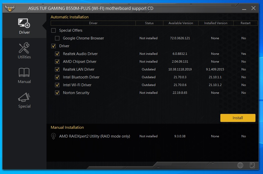The width and height of the screenshot is (263, 174).
Task: Deselect Intel Wi-Fi Driver checkbox
Action: 57,85
